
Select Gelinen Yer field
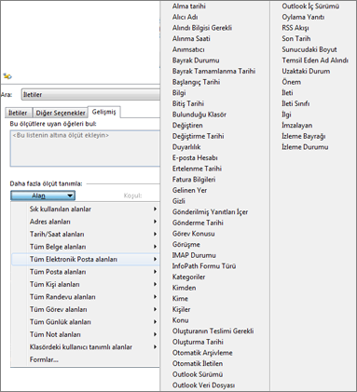pos(189,190)
